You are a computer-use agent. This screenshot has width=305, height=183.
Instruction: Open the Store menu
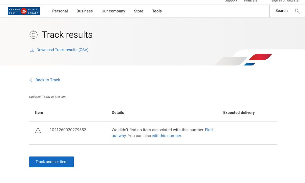pyautogui.click(x=139, y=11)
